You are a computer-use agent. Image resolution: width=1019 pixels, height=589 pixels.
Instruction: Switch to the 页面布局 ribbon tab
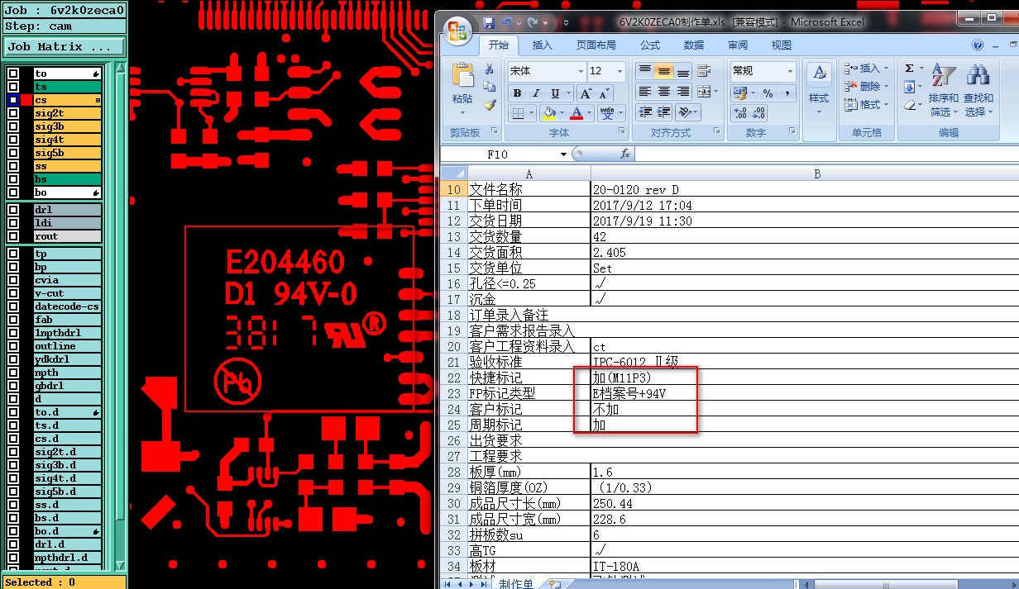click(596, 45)
